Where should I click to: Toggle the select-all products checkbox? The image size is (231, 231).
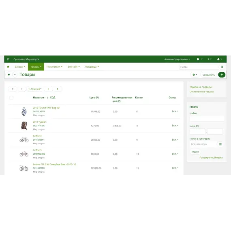coord(11,98)
